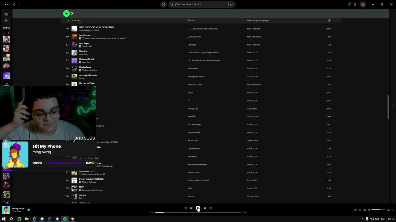This screenshot has width=396, height=222.
Task: Go to Spotify Home via the house icon
Action: point(163,4)
